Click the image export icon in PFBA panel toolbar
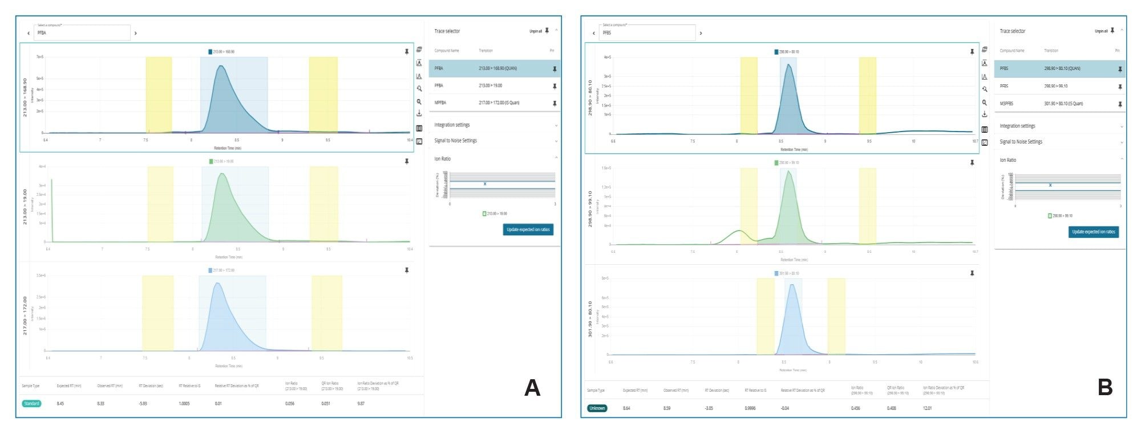 [419, 141]
